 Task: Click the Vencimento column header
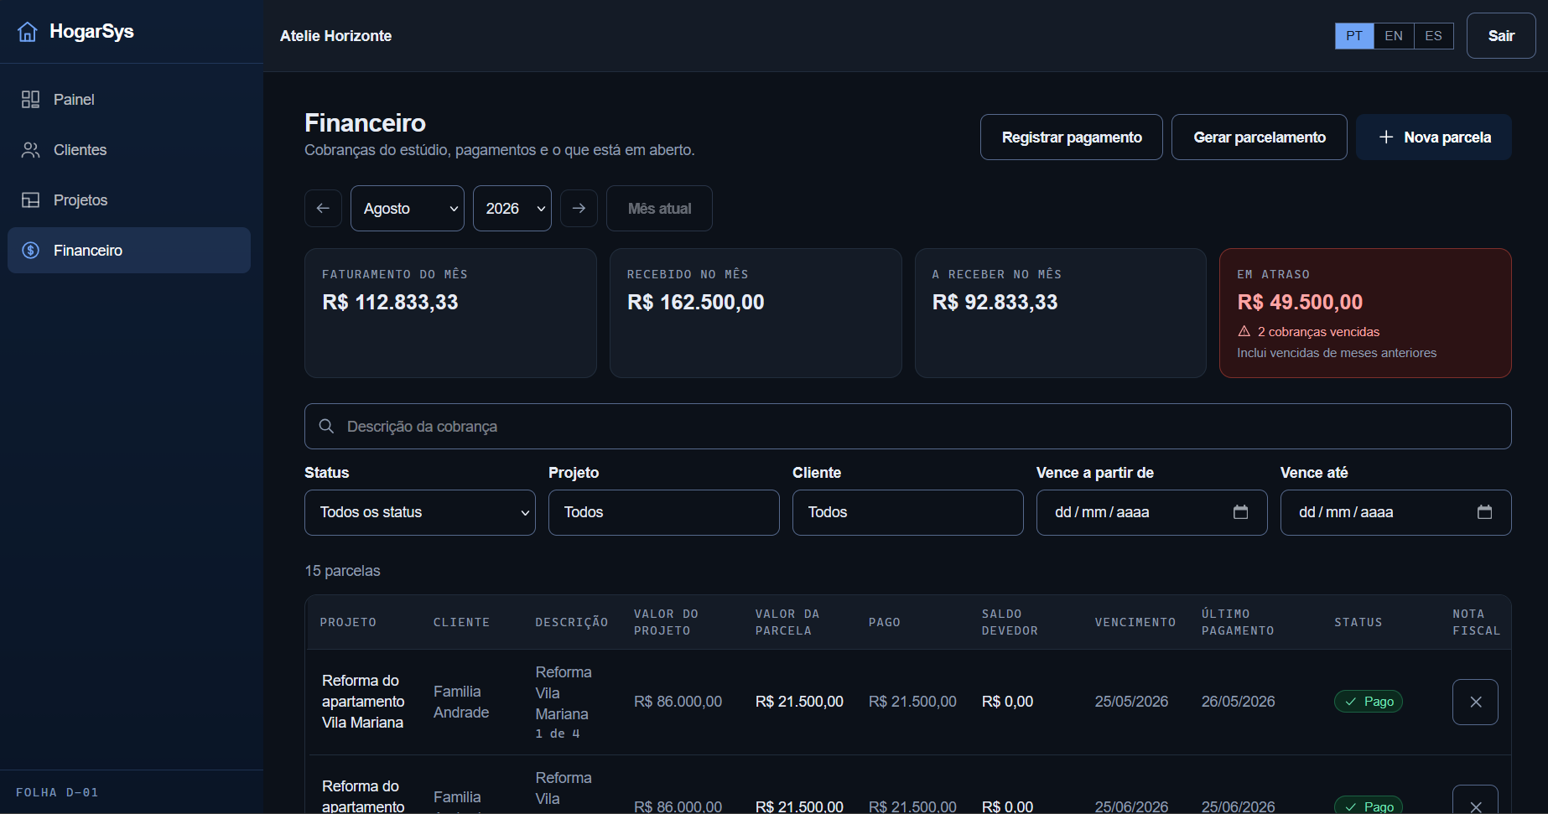click(1135, 623)
